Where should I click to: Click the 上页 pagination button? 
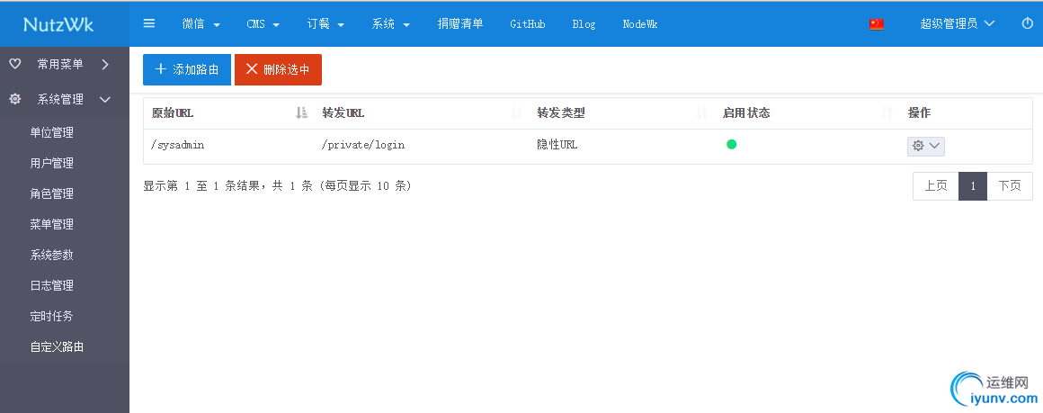click(936, 186)
